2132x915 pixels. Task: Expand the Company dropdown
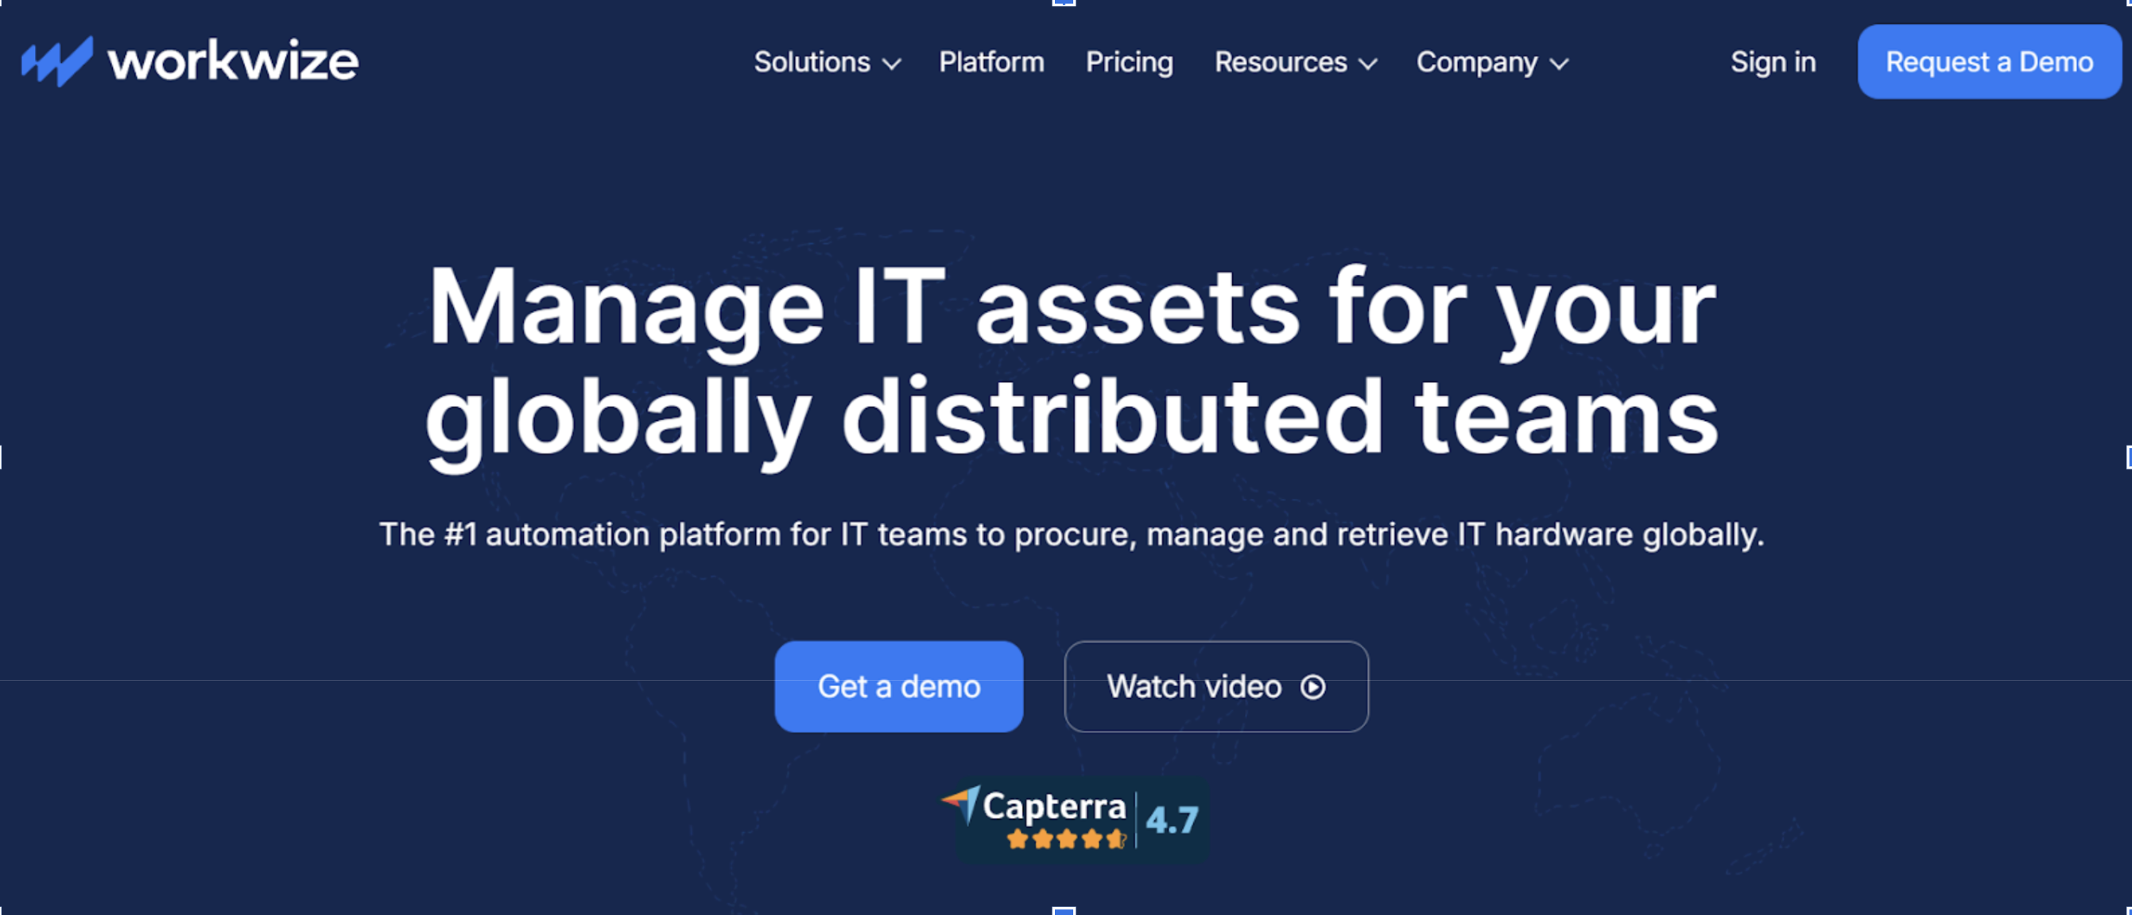1476,62
